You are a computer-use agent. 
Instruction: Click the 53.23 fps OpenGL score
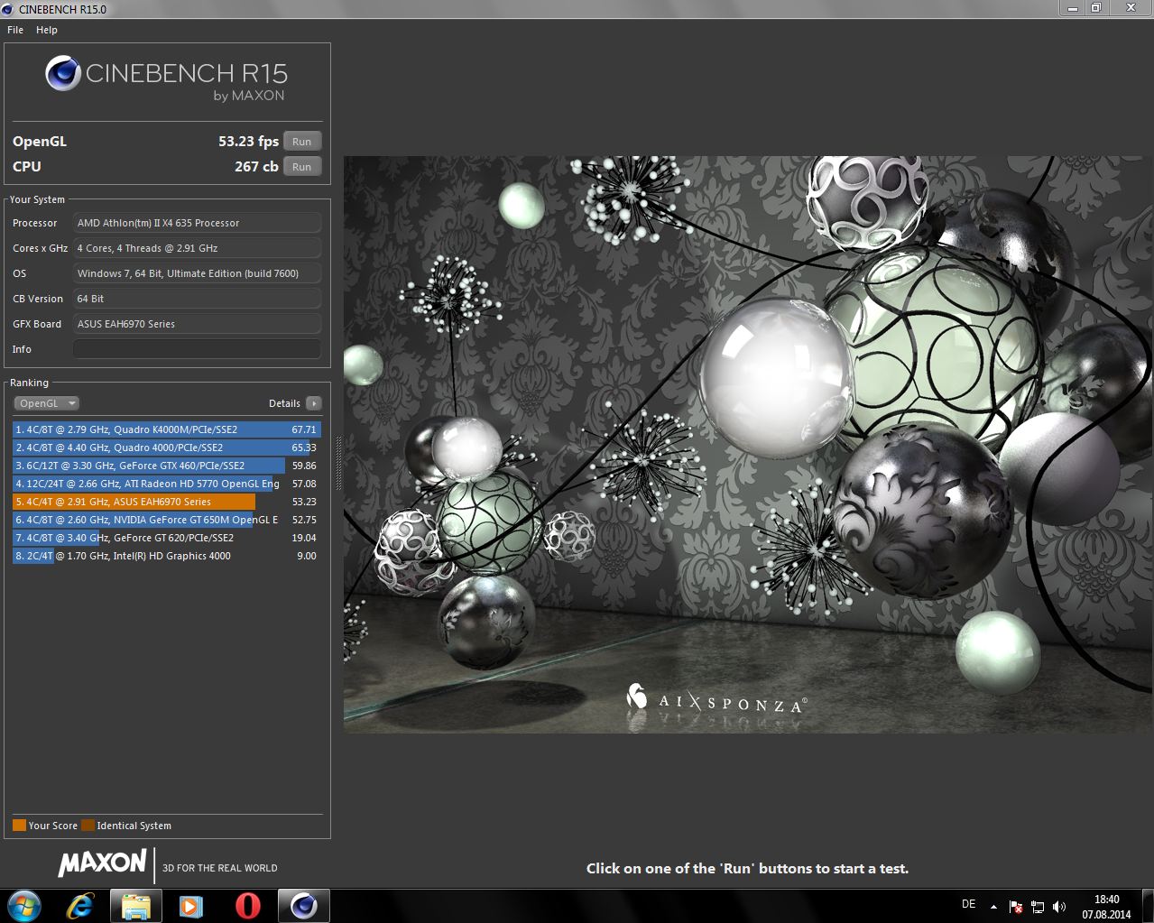[x=248, y=142]
